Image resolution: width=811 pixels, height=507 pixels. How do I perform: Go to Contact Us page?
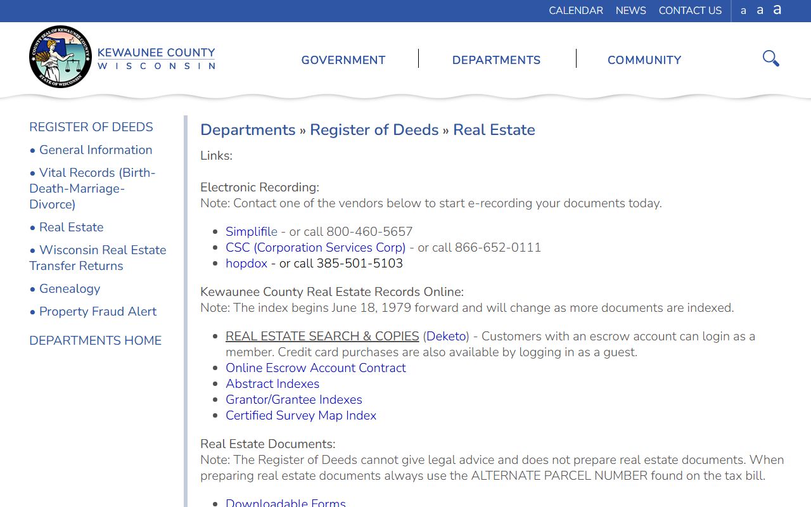690,11
